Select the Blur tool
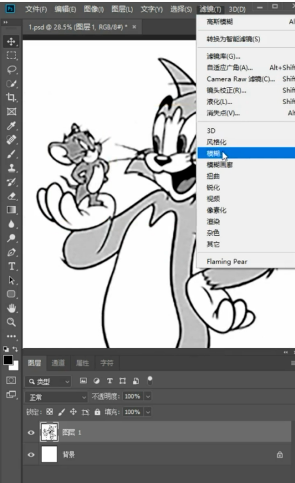The image size is (295, 483). click(x=11, y=224)
